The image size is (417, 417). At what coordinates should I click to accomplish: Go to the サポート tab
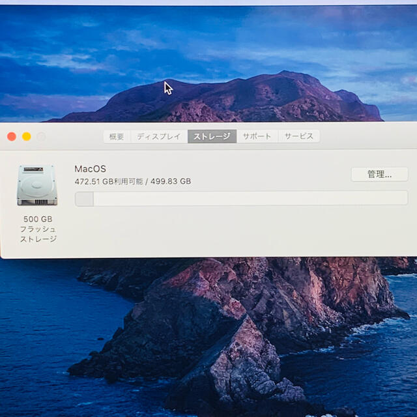click(257, 136)
